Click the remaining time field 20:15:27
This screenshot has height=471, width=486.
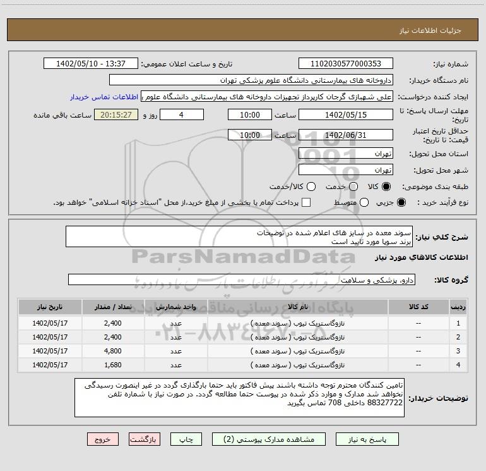(x=116, y=114)
